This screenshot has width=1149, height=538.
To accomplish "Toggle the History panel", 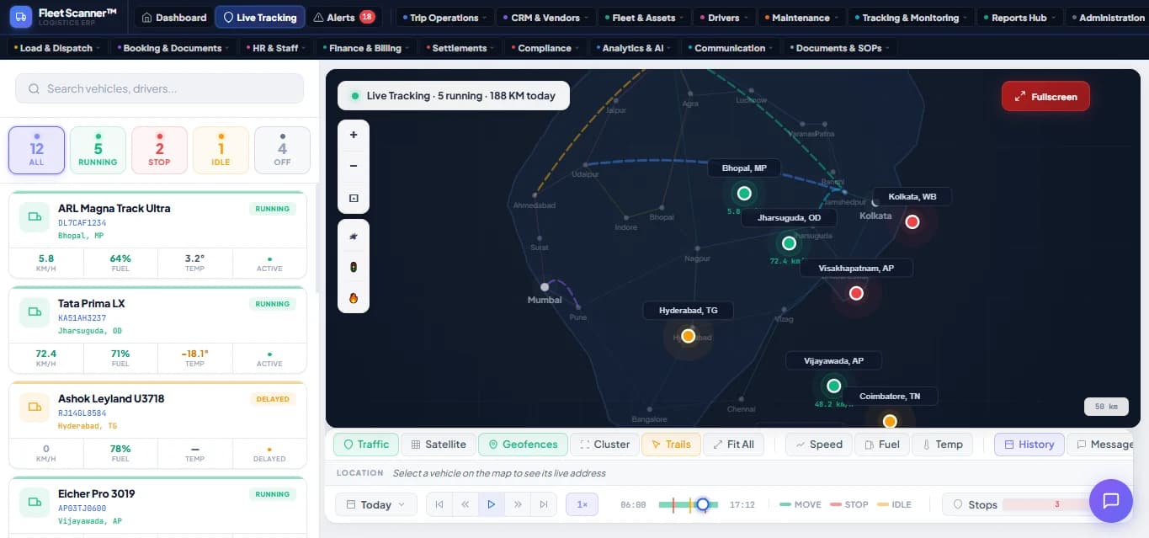I will pos(1029,445).
